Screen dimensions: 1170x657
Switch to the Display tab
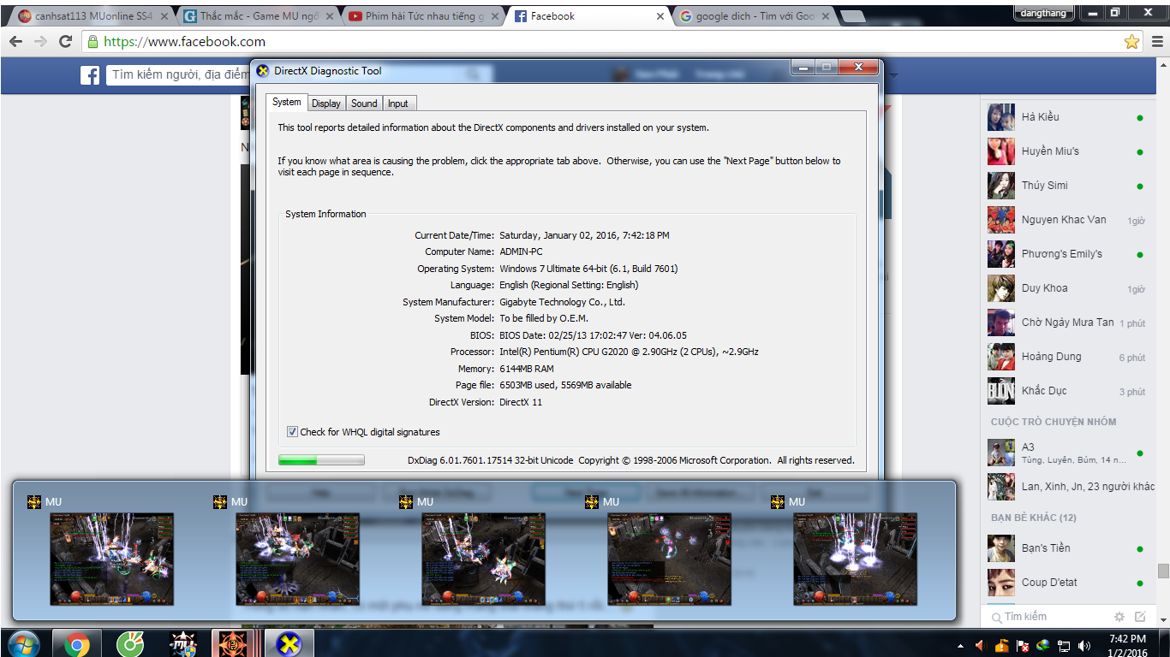point(325,104)
